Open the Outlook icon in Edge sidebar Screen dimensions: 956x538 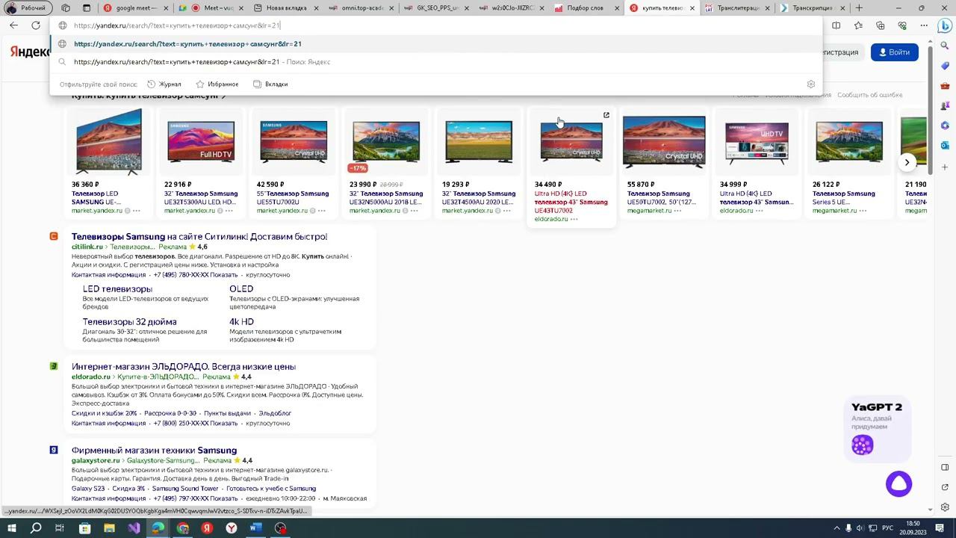coord(945,145)
